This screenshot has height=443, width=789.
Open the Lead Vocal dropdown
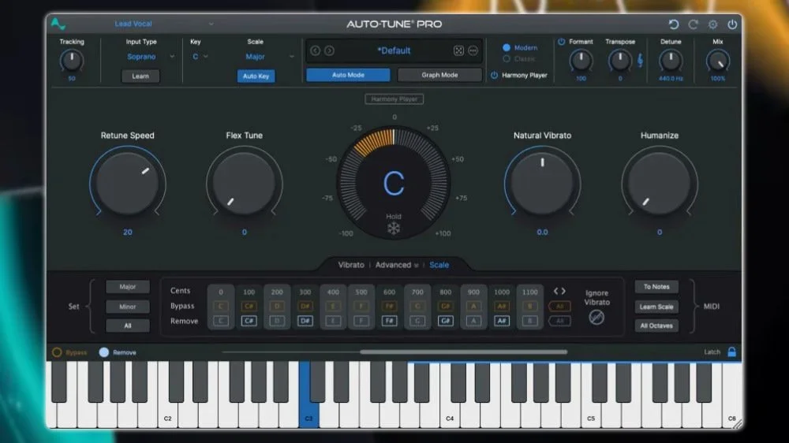coord(163,24)
